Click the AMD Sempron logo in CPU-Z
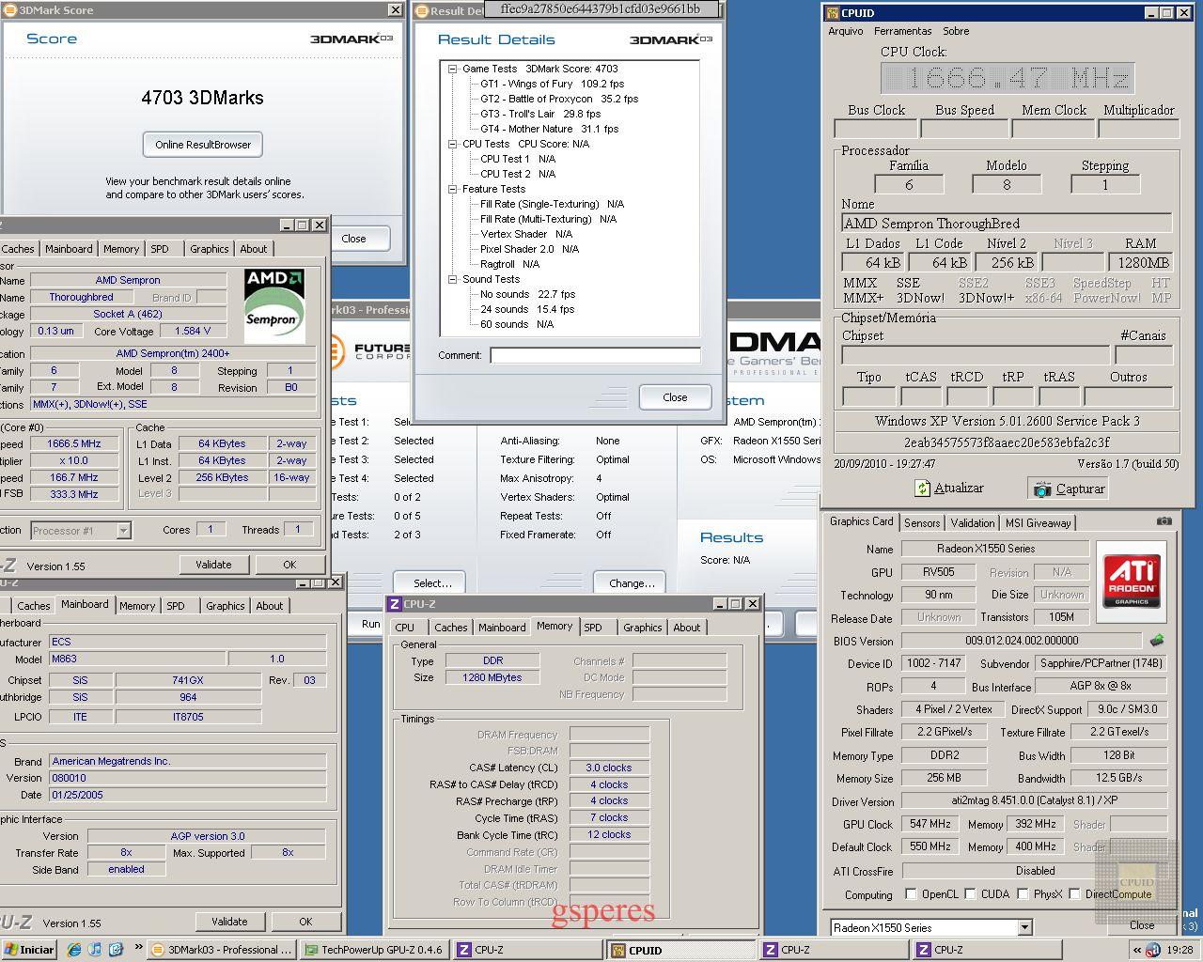The height and width of the screenshot is (962, 1203). coord(273,305)
